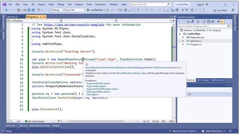This screenshot has height=134, width=239.
Task: Save the current file with Save icon
Action: point(29,10)
